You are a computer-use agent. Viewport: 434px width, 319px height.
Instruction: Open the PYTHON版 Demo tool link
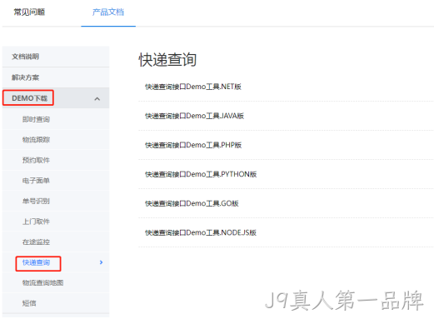click(201, 174)
